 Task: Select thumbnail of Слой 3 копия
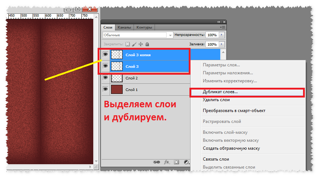[x=117, y=55]
